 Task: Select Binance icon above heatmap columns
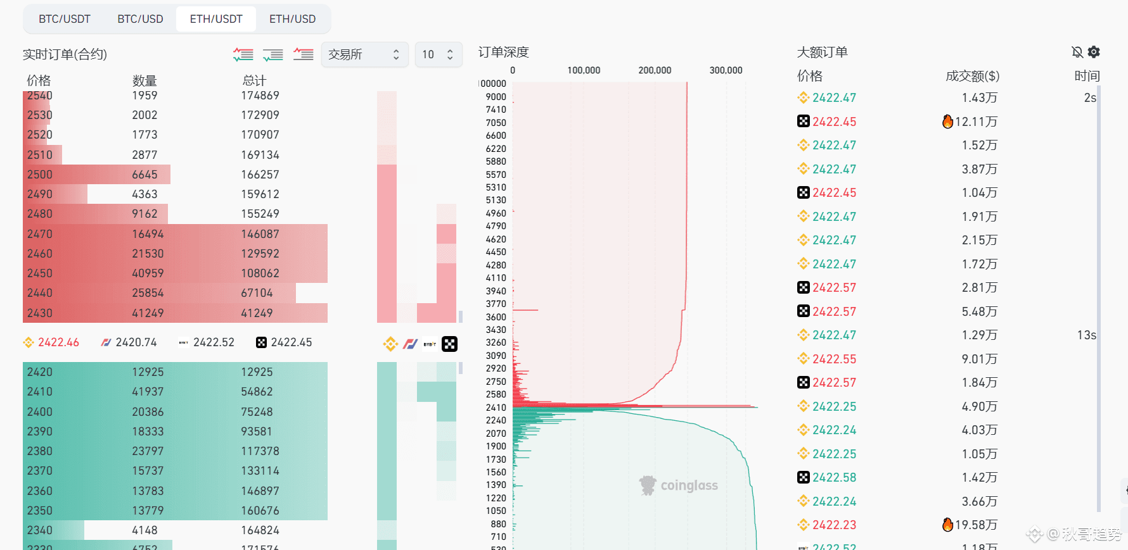point(390,344)
